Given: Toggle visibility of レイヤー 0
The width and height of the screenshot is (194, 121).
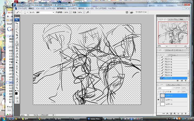Looking at the screenshot, I should [158, 104].
